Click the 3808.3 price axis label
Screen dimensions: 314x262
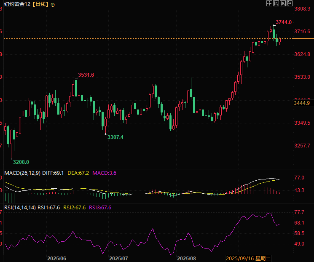[x=302, y=9]
